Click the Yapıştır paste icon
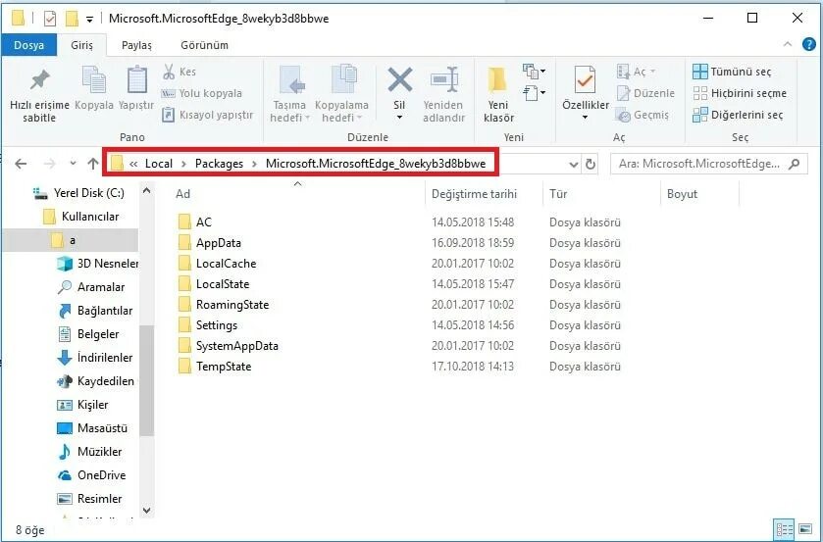 [x=137, y=79]
